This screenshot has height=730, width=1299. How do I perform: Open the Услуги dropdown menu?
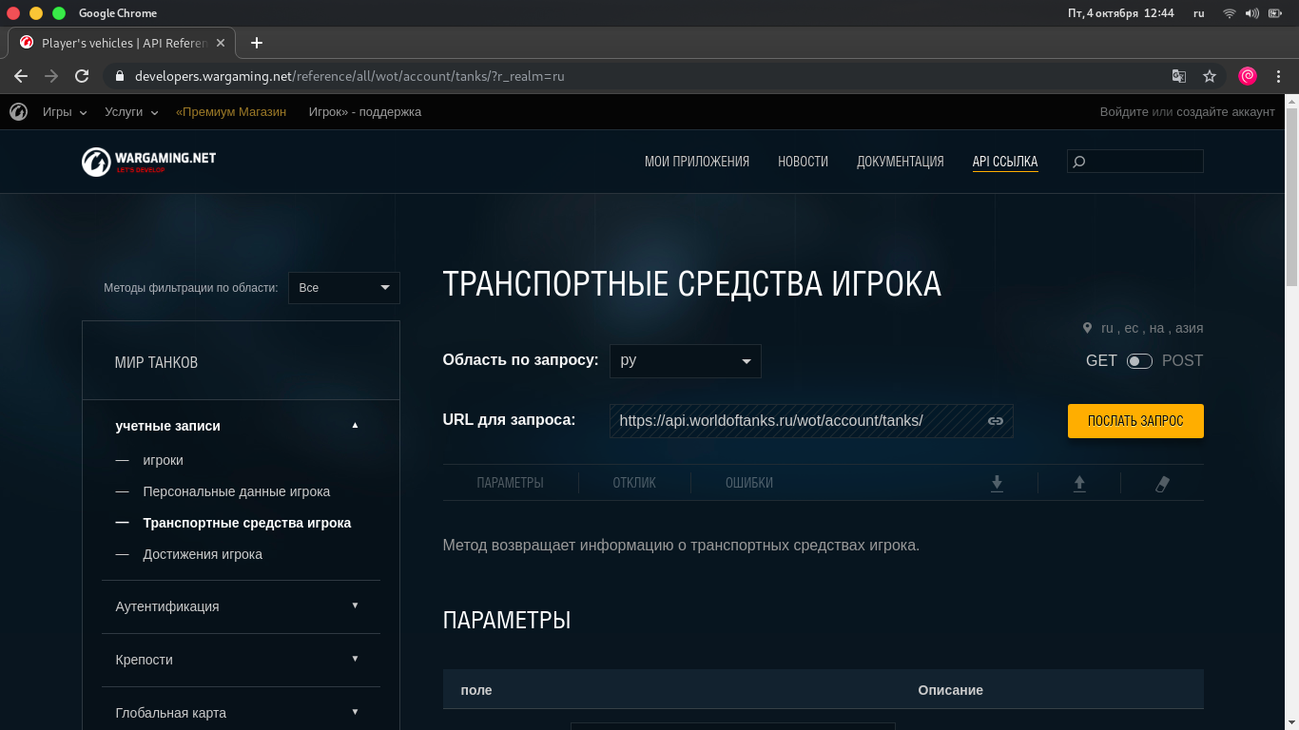131,112
